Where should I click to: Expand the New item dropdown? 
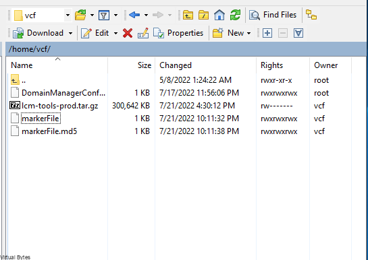(248, 33)
